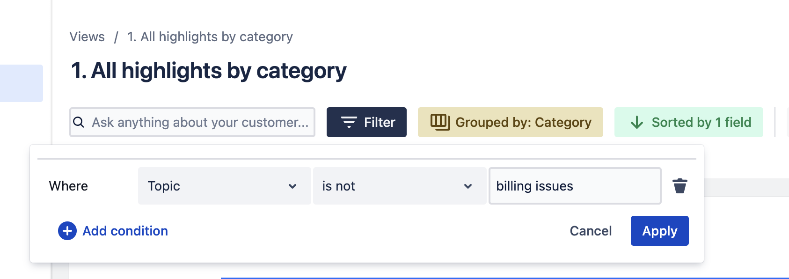Expand the 'is not' operator chevron

pyautogui.click(x=468, y=186)
